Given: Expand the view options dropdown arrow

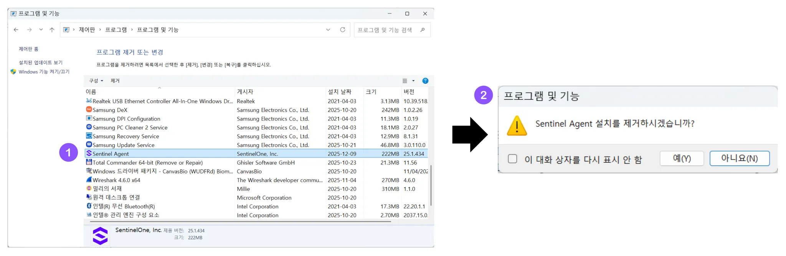Looking at the screenshot, I should 413,81.
